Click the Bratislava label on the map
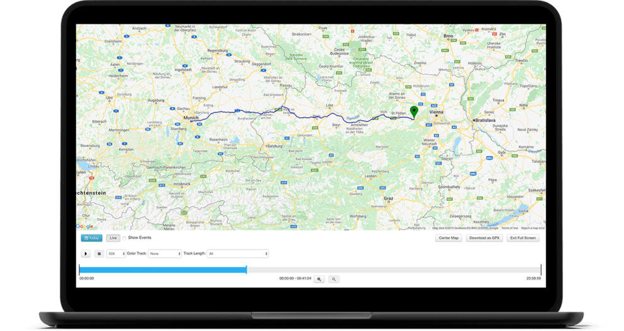Viewport: 624px width, 331px height. 485,121
